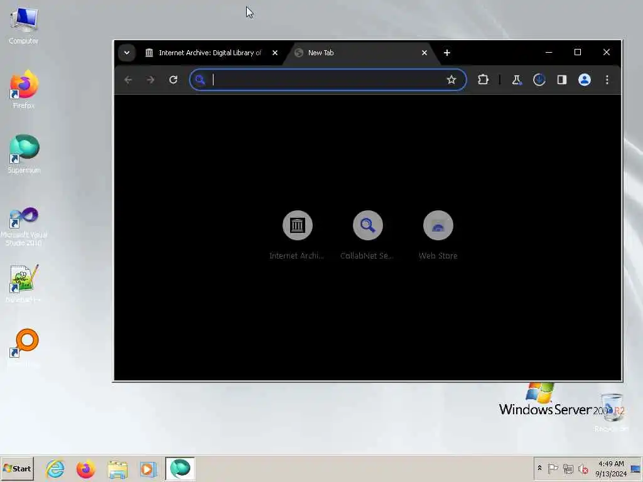
Task: Select the Computer desktop icon
Action: [x=24, y=25]
